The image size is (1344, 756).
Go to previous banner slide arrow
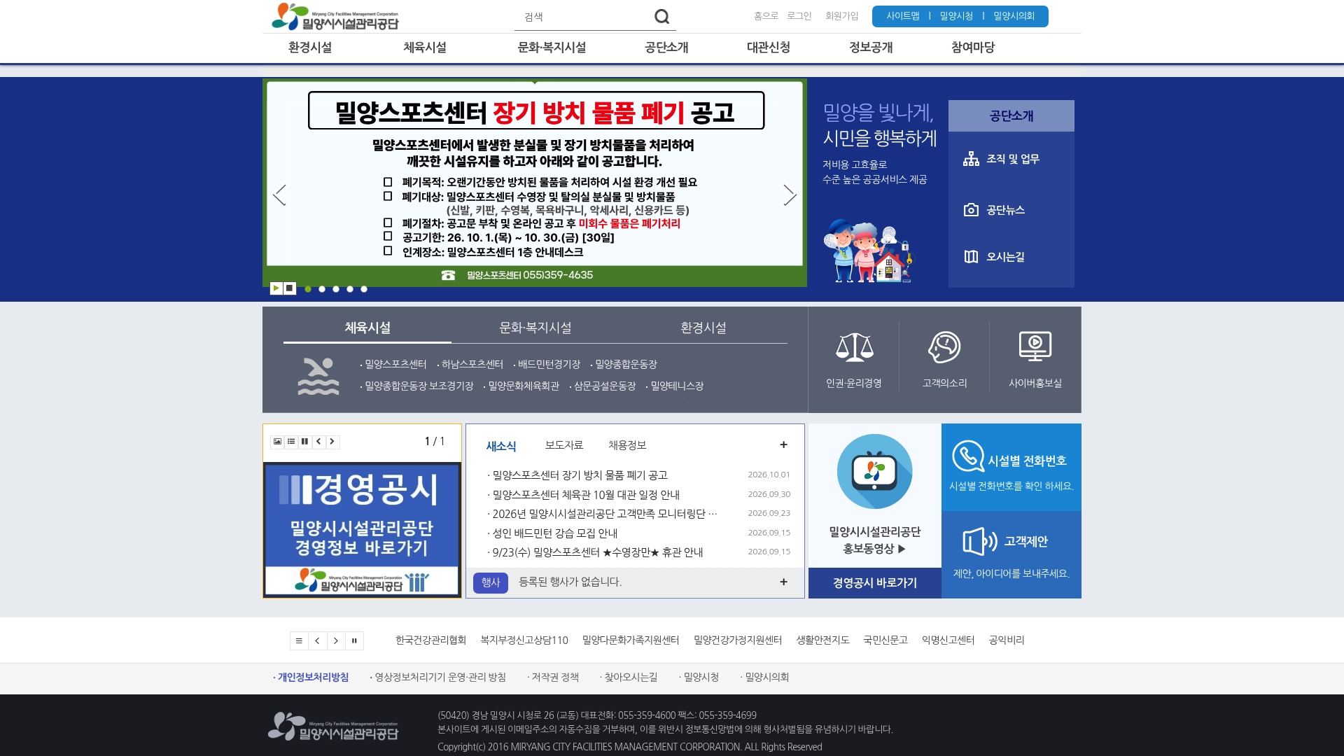[x=279, y=195]
